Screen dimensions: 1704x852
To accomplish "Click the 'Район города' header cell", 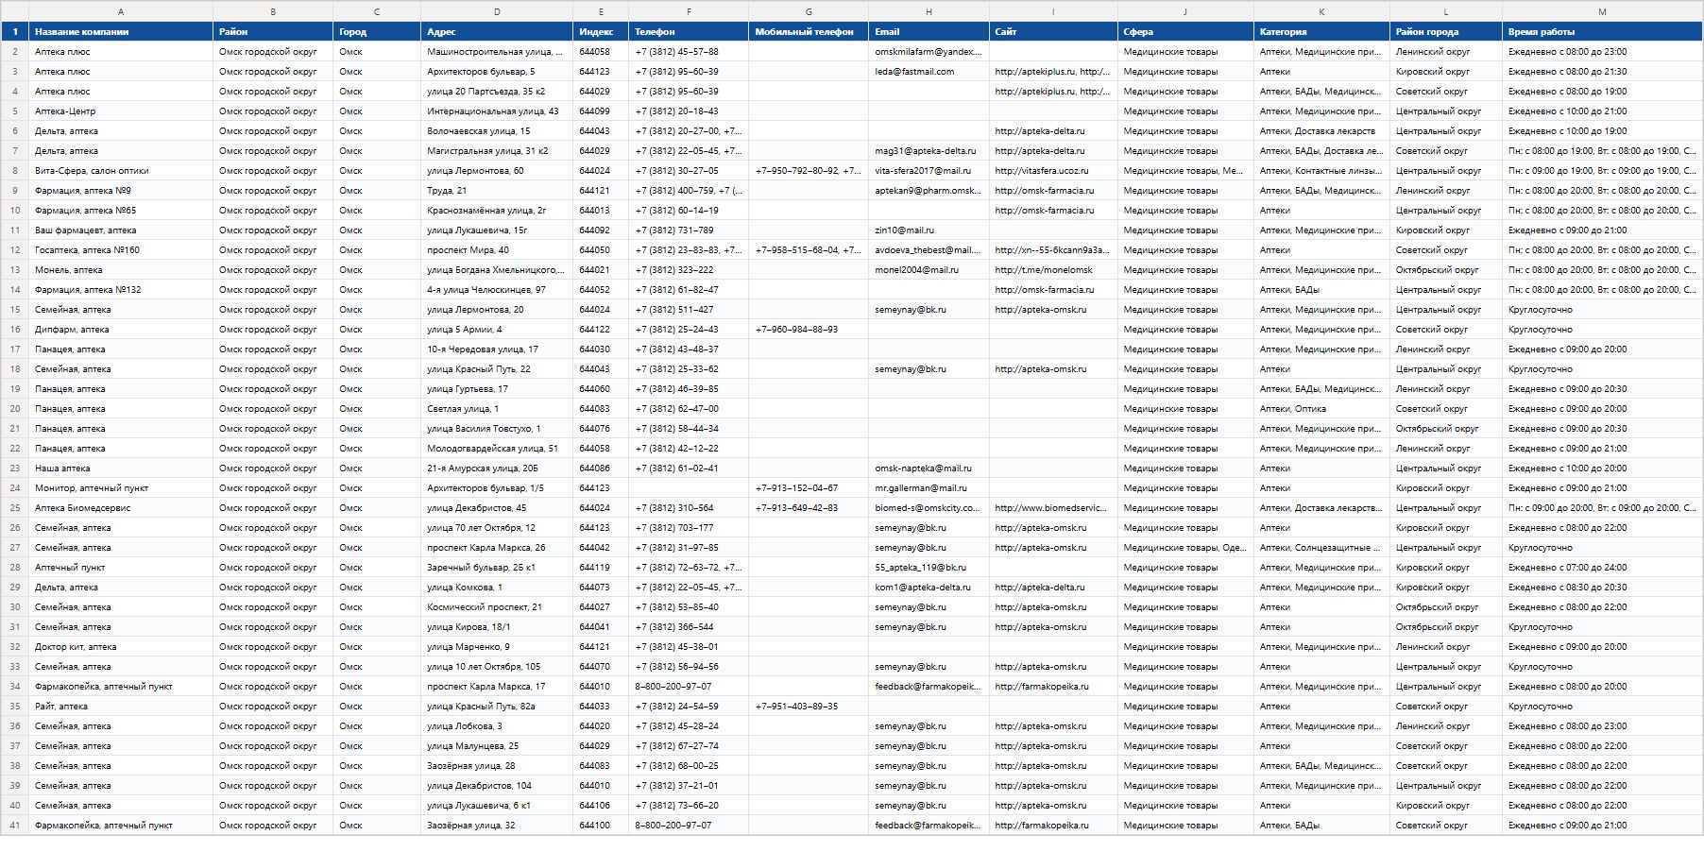I will [1446, 31].
